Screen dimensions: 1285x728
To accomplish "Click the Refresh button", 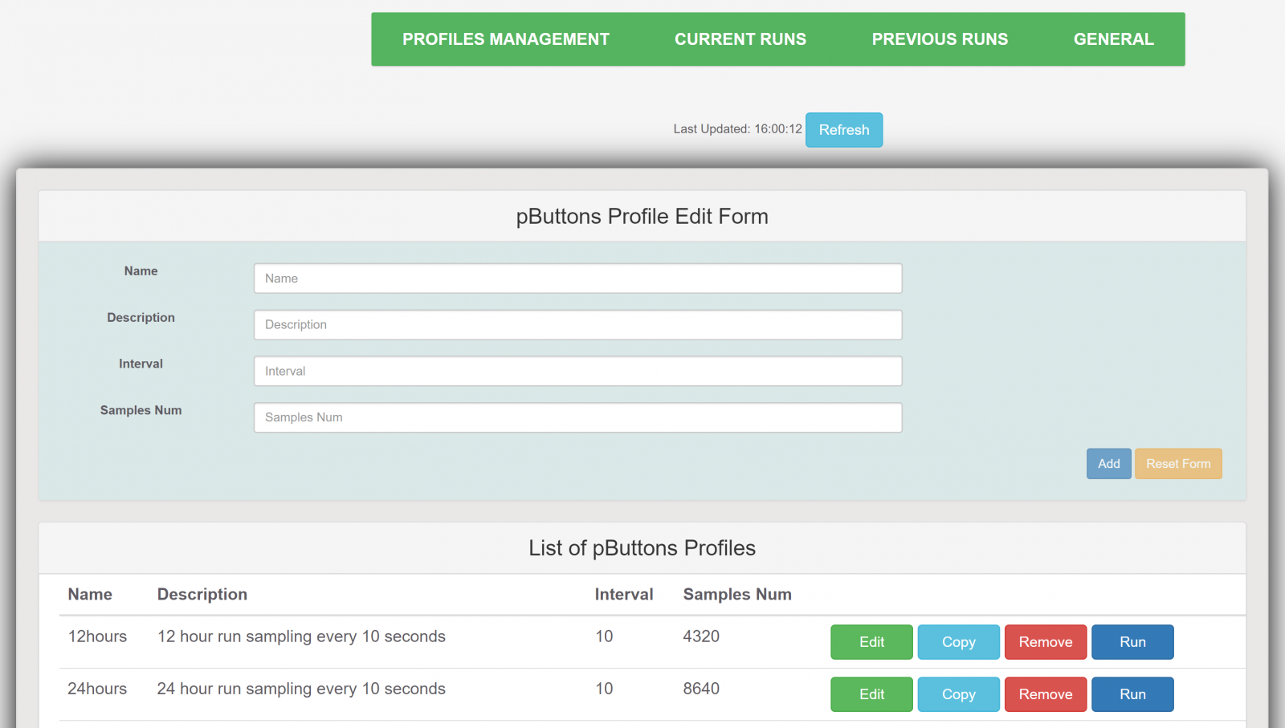I will pyautogui.click(x=843, y=130).
